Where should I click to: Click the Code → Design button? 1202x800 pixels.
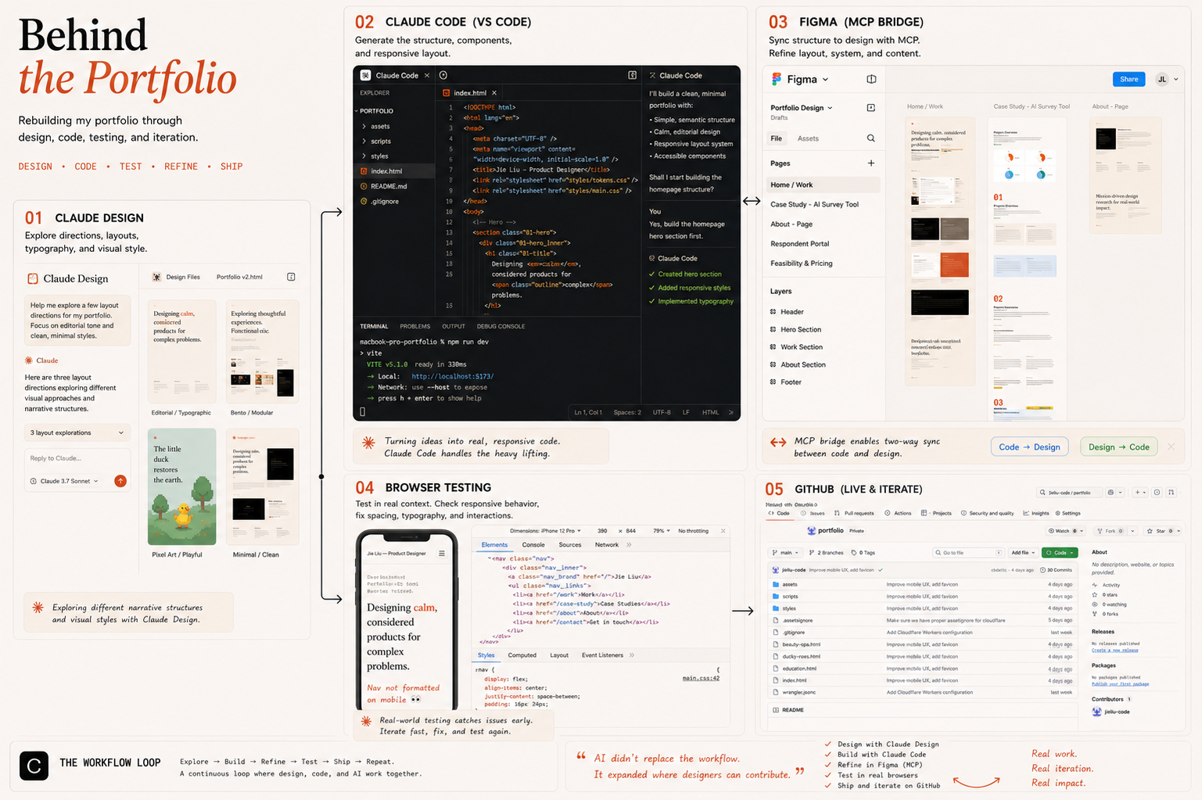1029,447
